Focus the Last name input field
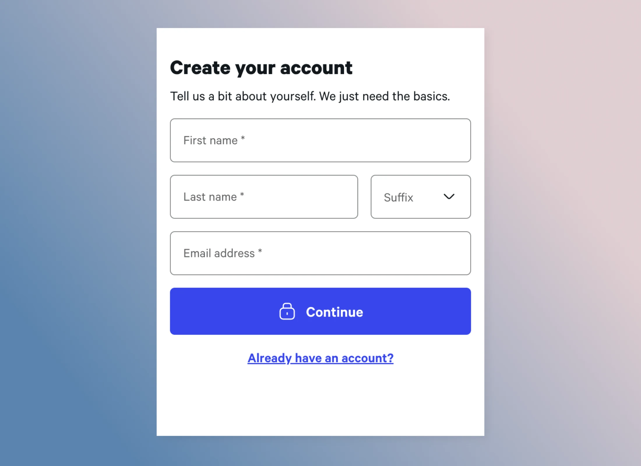This screenshot has height=466, width=641. coord(264,197)
